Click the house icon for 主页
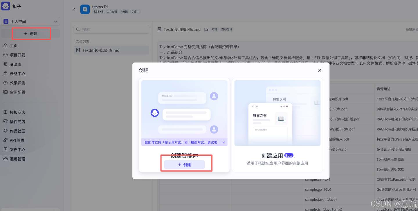The image size is (418, 211). tap(6, 46)
